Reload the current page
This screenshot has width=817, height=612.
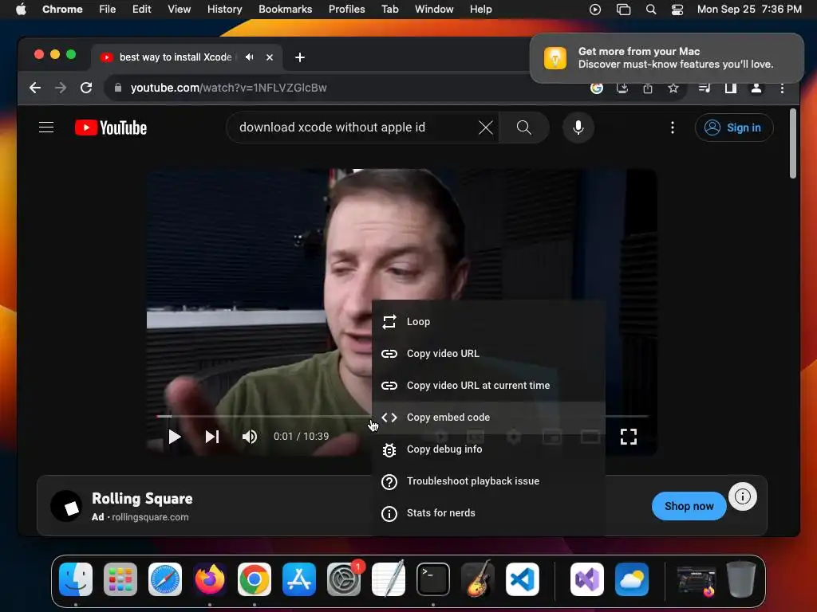tap(86, 88)
